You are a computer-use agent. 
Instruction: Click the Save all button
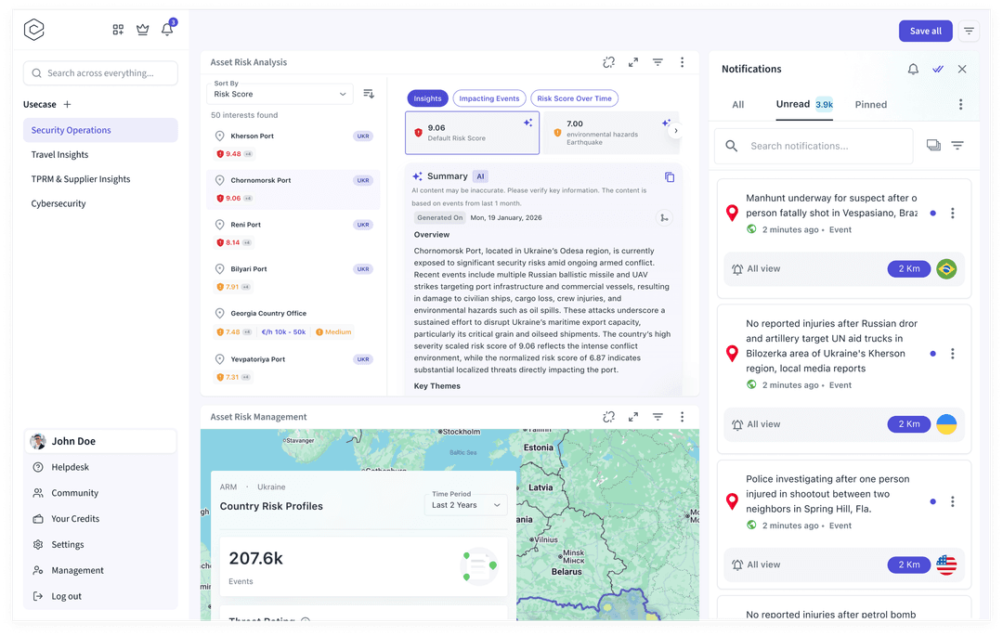[925, 31]
